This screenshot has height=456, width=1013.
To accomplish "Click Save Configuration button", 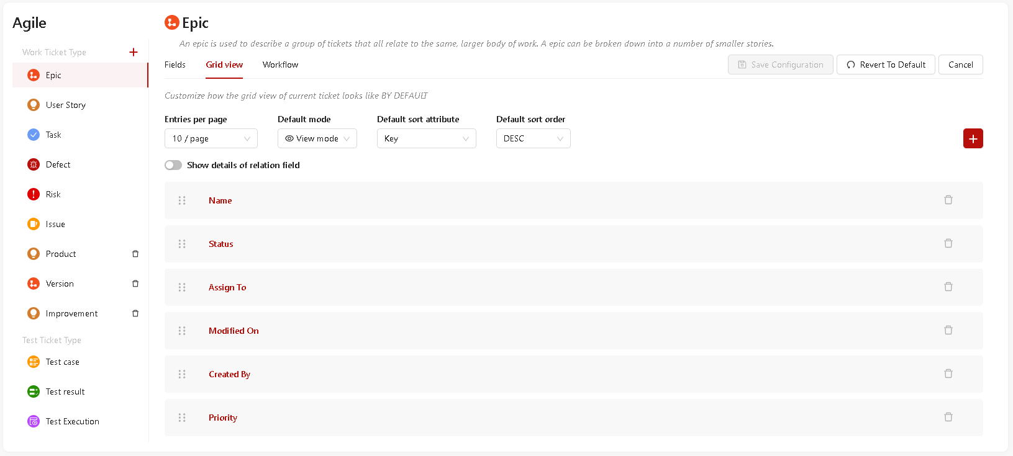I will (x=781, y=65).
